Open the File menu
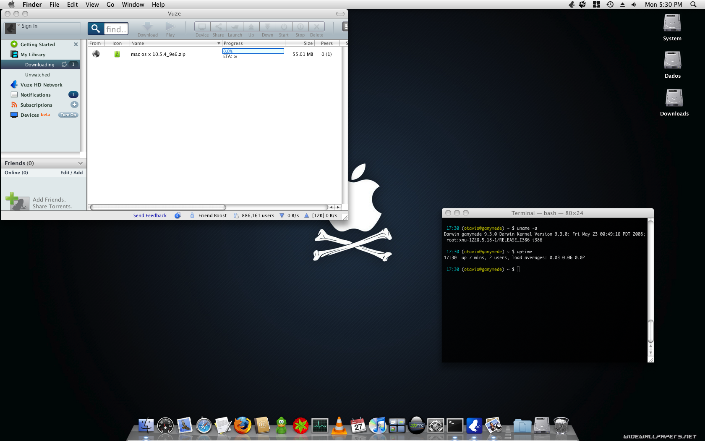Screen dimensions: 705x441 tap(54, 5)
